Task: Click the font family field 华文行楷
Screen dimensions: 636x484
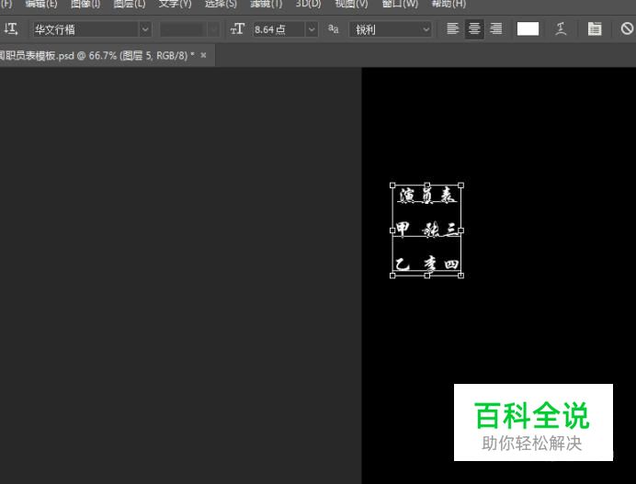Action: [x=85, y=29]
